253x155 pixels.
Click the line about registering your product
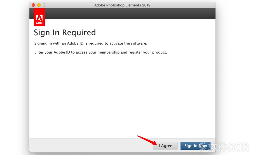[x=101, y=52]
